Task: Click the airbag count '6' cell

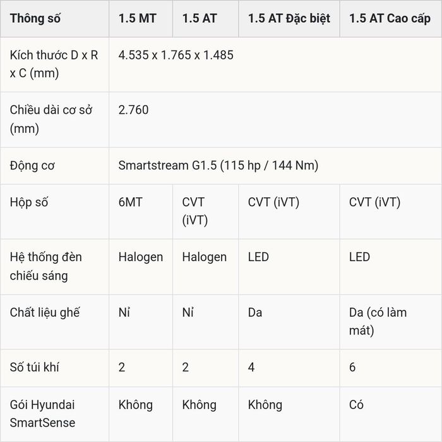Action: pyautogui.click(x=352, y=367)
